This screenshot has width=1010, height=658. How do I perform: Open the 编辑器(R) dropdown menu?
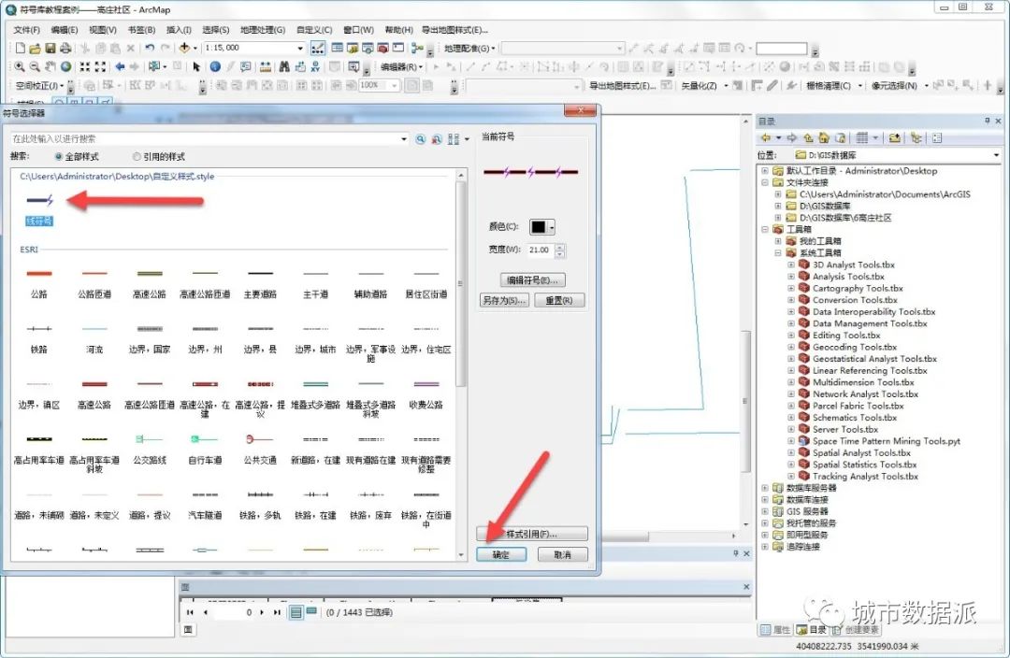(x=401, y=66)
